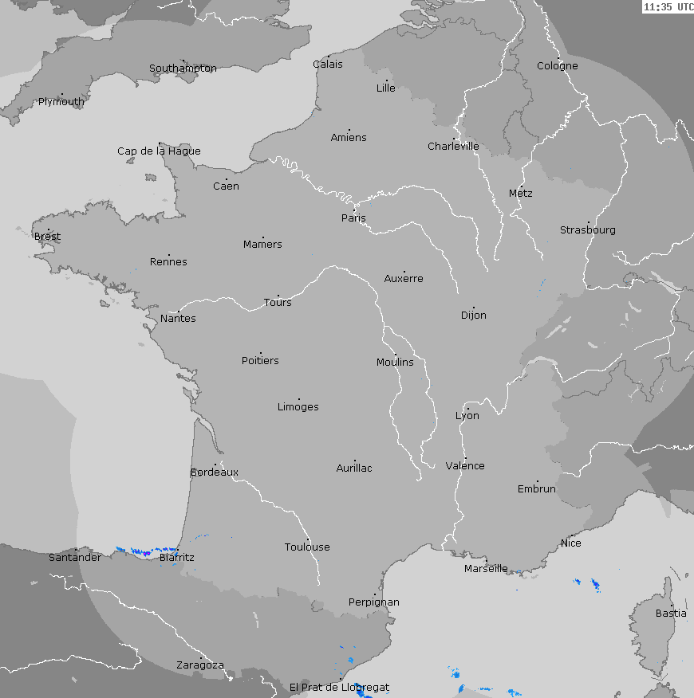Click the lightning strikes near Biarritz
The height and width of the screenshot is (698, 694).
click(x=145, y=550)
